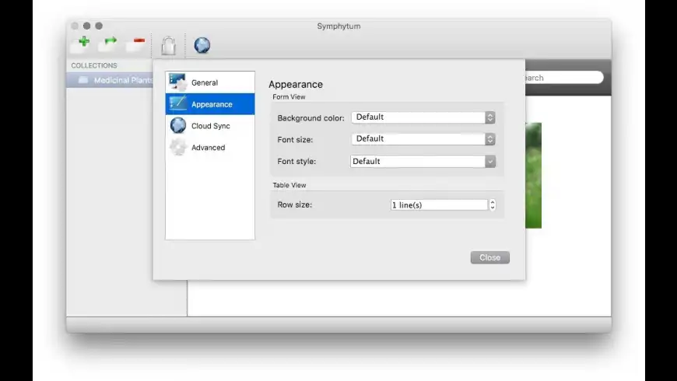Open the Background color dropdown
Image resolution: width=677 pixels, height=381 pixels.
point(423,117)
